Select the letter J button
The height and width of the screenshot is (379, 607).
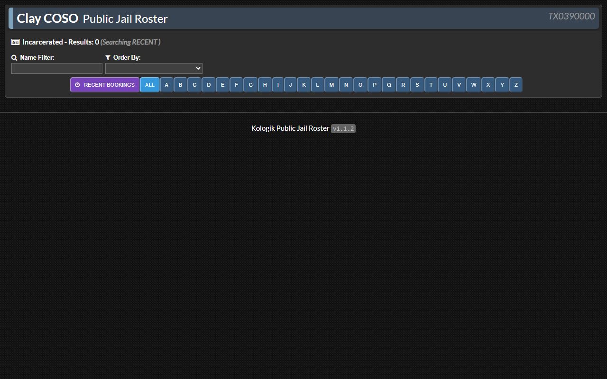pos(291,85)
